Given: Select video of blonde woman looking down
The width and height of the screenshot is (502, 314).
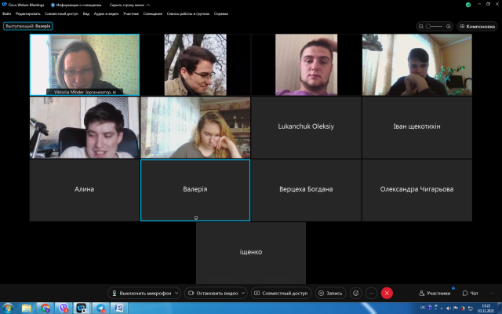Looking at the screenshot, I should [195, 127].
